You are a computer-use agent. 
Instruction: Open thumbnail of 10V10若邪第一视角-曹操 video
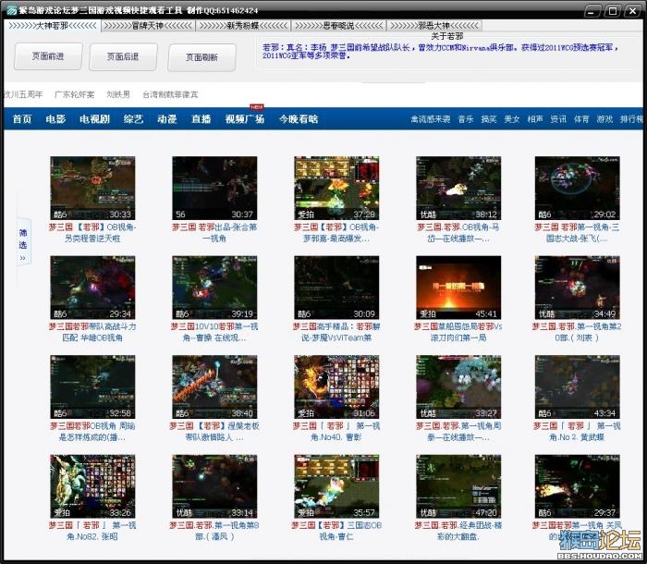click(x=214, y=288)
